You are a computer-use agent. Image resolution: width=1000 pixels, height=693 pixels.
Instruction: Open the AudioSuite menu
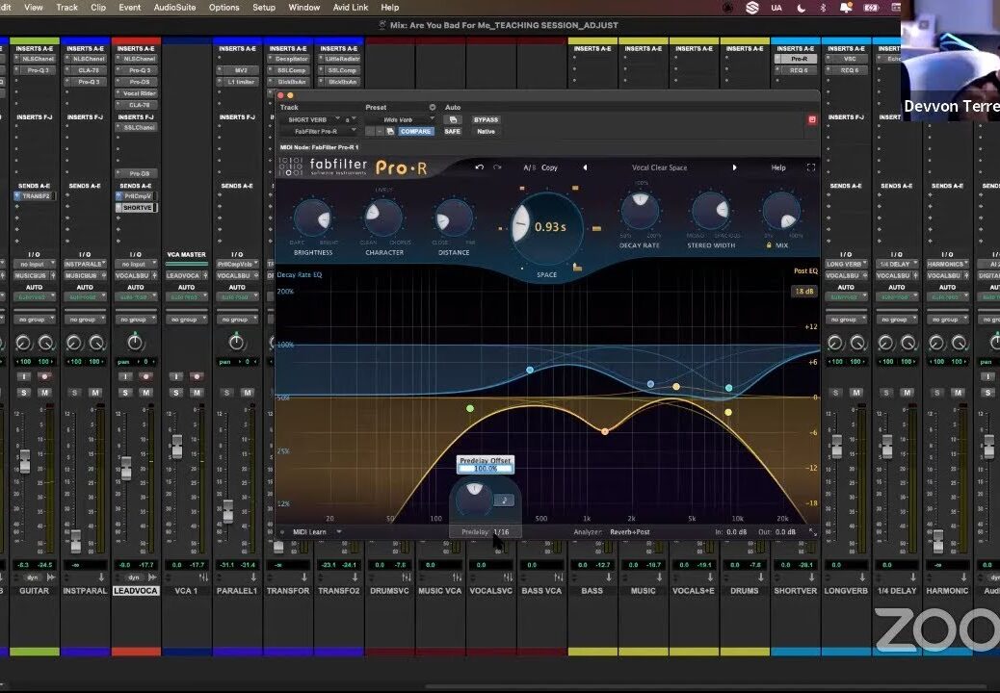point(174,8)
